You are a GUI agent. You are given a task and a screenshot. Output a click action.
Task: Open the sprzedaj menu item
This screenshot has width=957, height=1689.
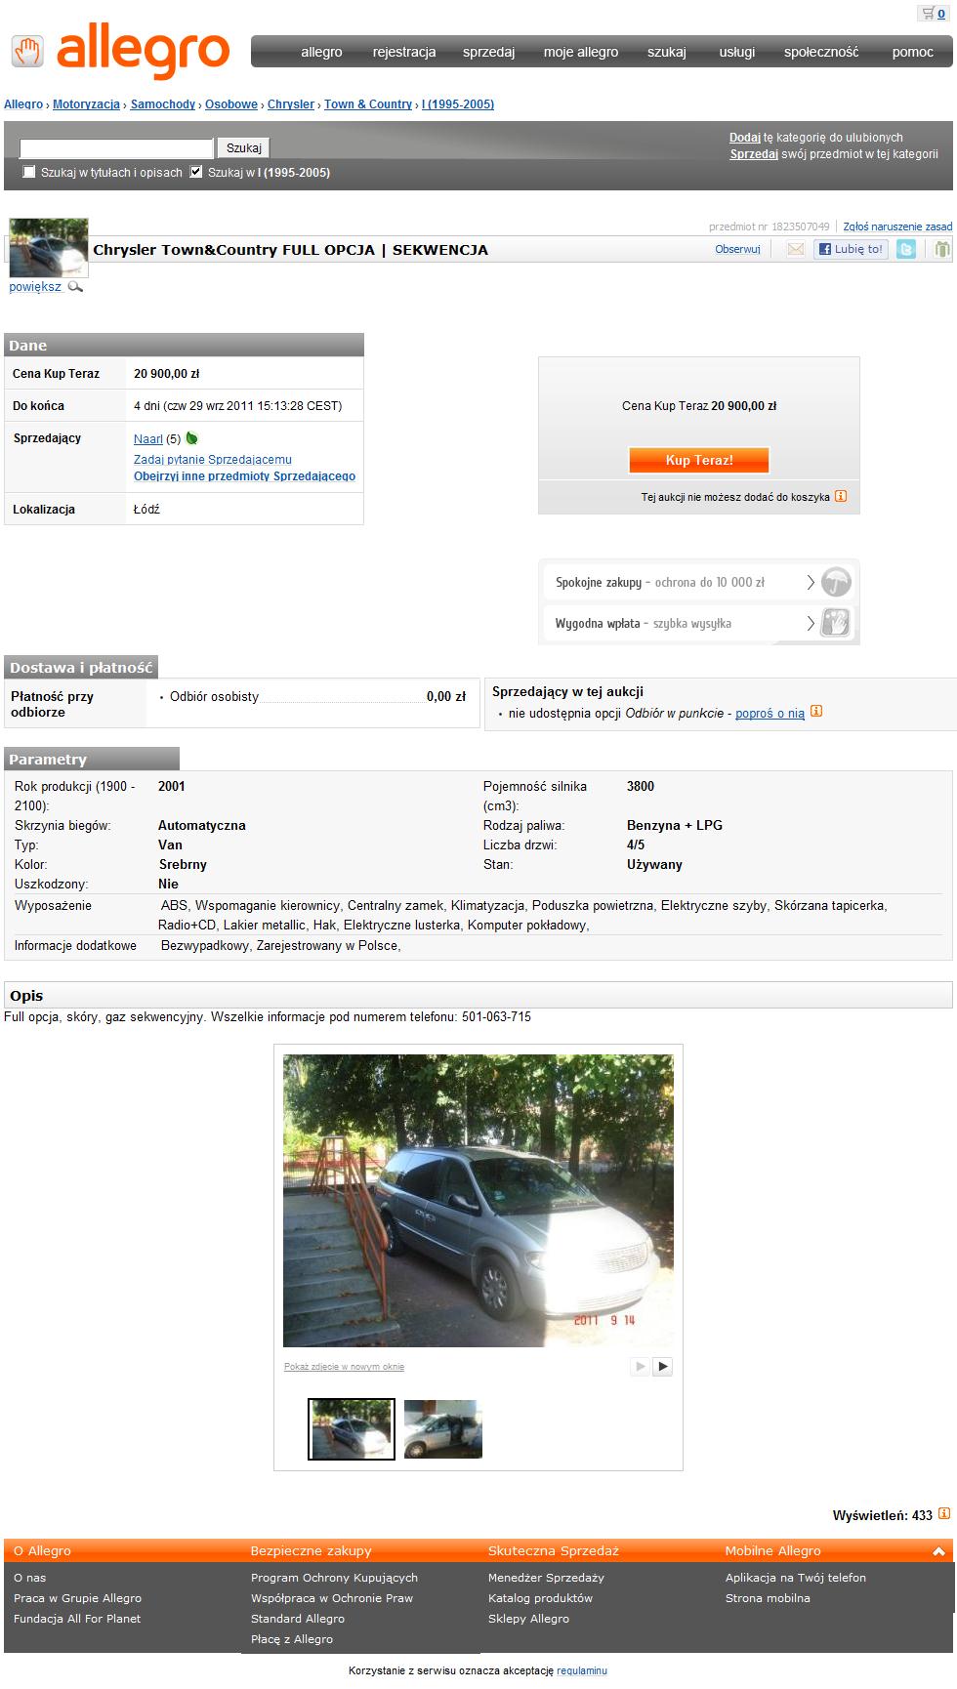pos(488,52)
